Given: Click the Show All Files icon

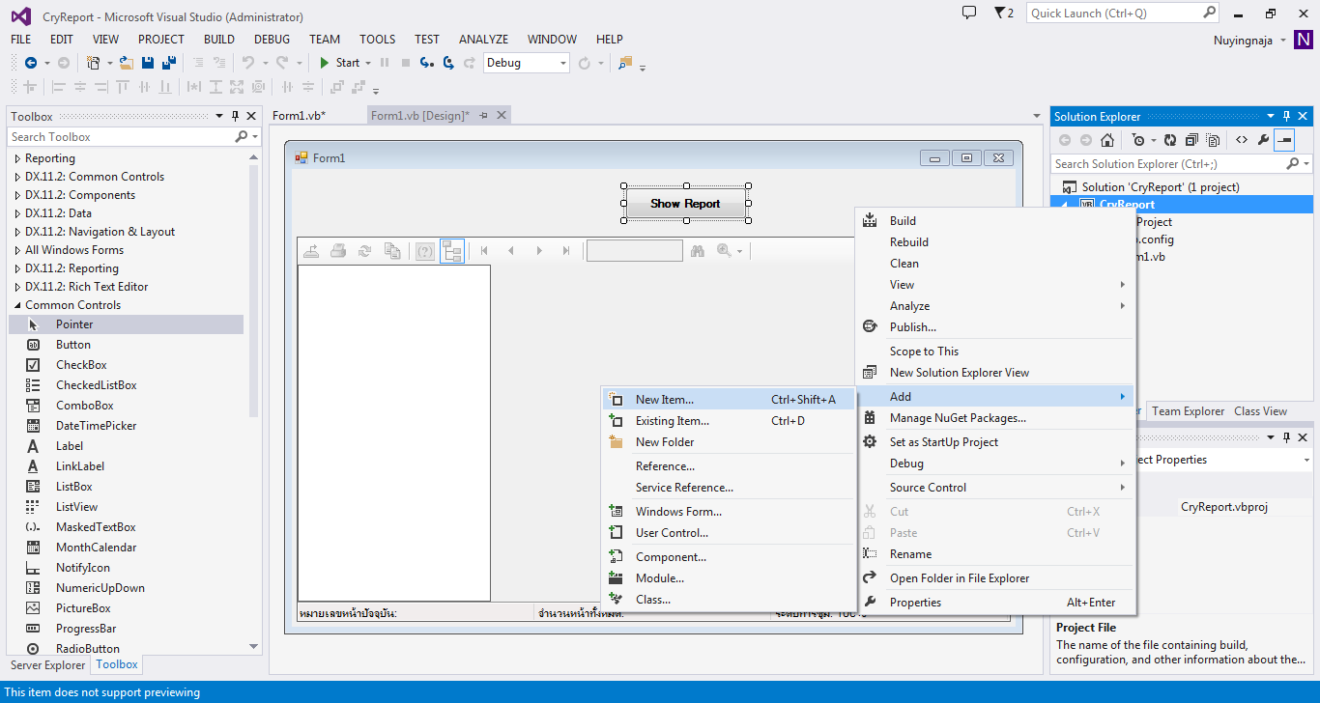Looking at the screenshot, I should point(1213,140).
